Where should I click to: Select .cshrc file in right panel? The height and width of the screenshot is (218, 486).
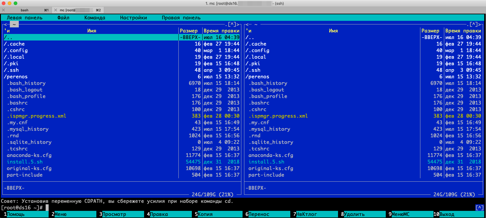coord(363,109)
